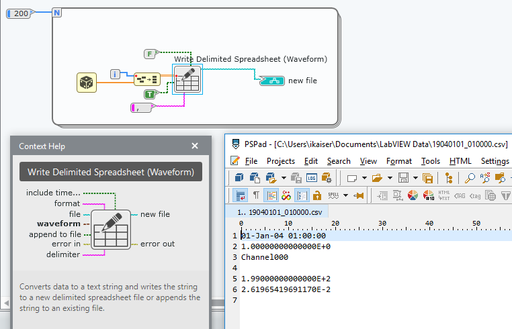Select the new file indicator terminal
Image resolution: width=512 pixels, height=329 pixels.
271,81
